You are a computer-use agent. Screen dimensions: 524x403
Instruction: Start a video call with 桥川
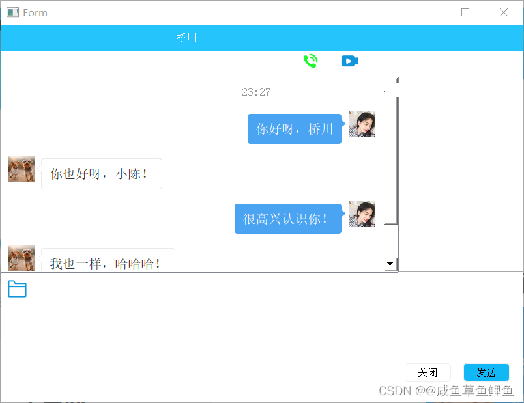(x=349, y=61)
